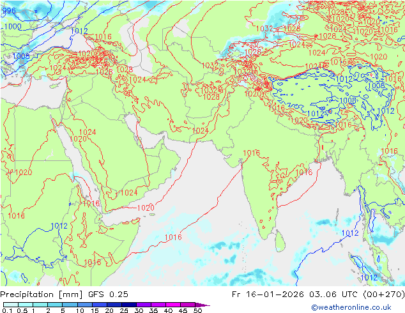Screen dimensions: 405x313
Task: Select the 'Precipitation [mm] GFS 0.25' title text
Action: (x=64, y=294)
